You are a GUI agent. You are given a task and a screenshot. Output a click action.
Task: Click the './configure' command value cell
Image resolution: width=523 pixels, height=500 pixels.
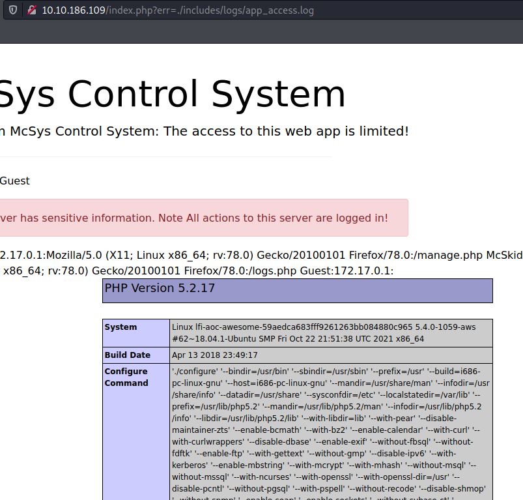[332, 432]
